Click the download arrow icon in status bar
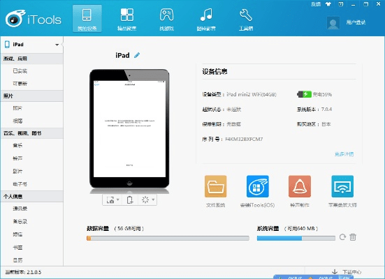 335,271
